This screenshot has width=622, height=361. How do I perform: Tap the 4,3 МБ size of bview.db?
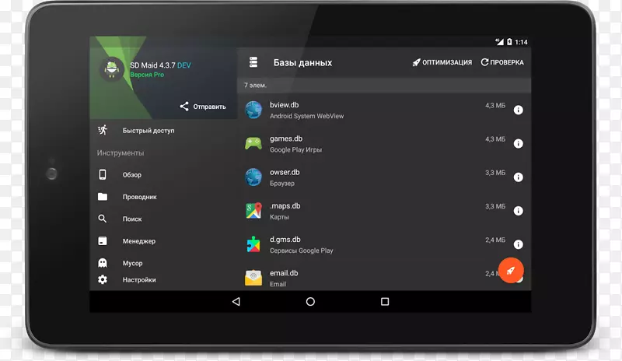(495, 105)
